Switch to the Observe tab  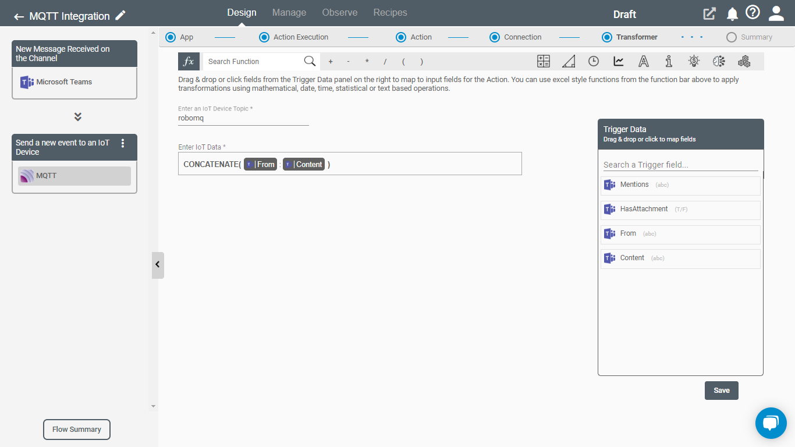[340, 12]
